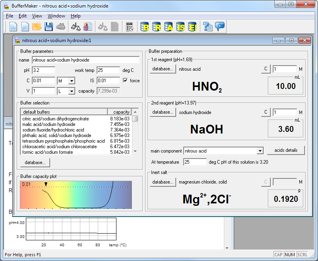Screen dimensions: 318x261
Task: Click database button under Buffer selection
Action: click(35, 162)
